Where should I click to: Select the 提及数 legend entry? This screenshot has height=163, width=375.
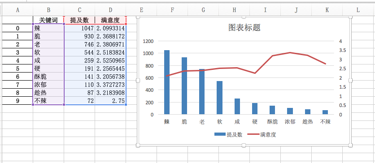[228, 135]
